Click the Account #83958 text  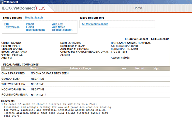[120, 58]
